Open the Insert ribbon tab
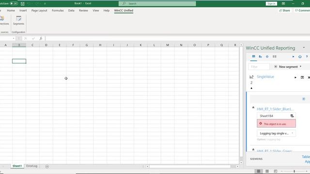Viewport: 310px width, 174px height. point(23,11)
